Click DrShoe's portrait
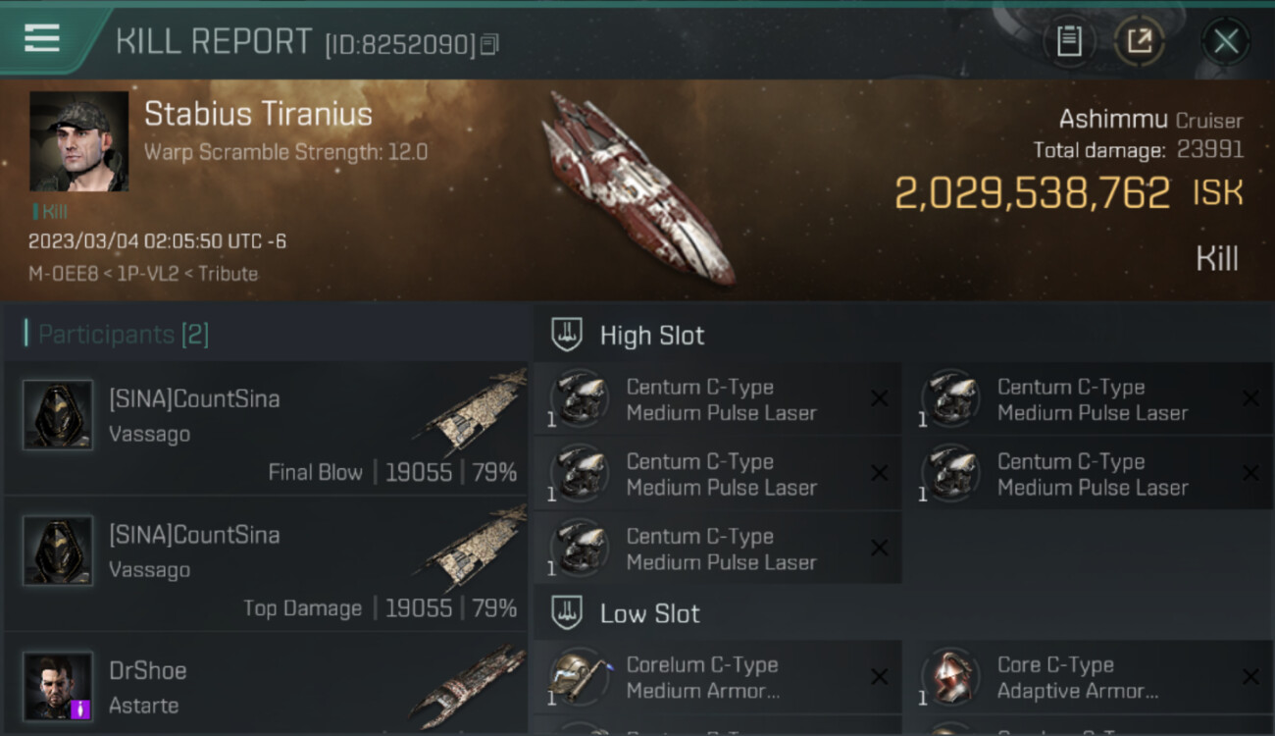This screenshot has width=1275, height=736. coord(58,686)
